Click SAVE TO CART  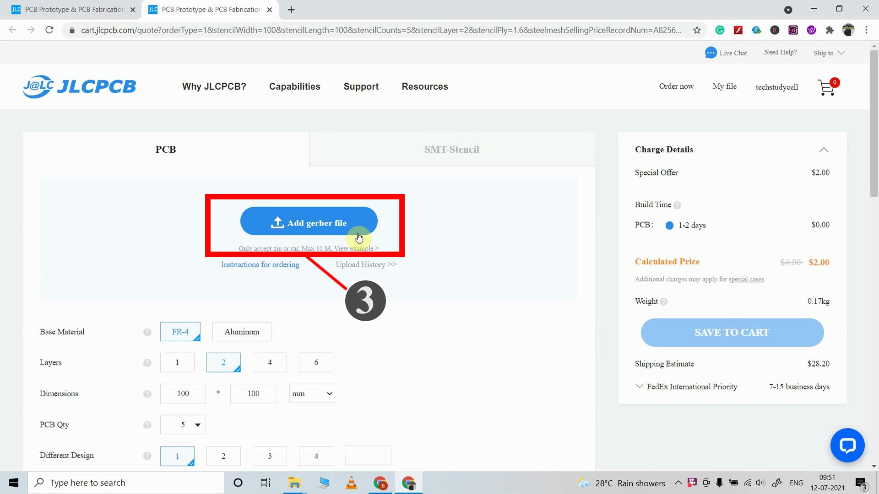tap(731, 333)
